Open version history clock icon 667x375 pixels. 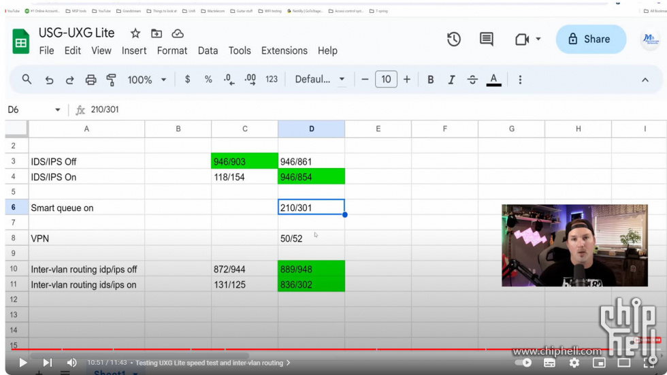pyautogui.click(x=454, y=39)
